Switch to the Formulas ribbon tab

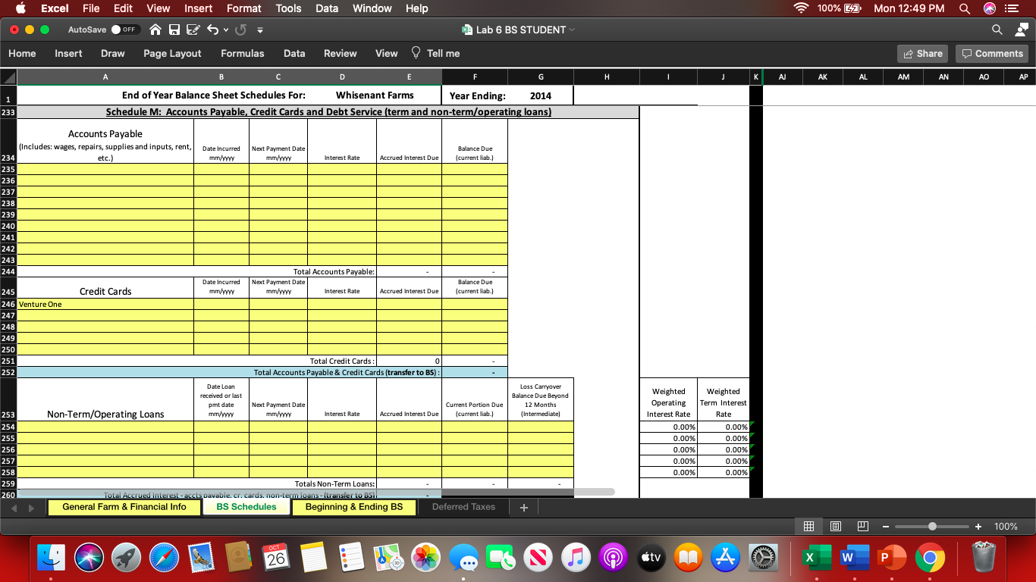pyautogui.click(x=242, y=53)
